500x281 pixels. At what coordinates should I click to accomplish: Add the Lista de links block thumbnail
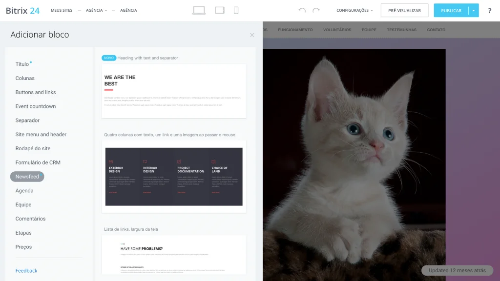tap(174, 255)
